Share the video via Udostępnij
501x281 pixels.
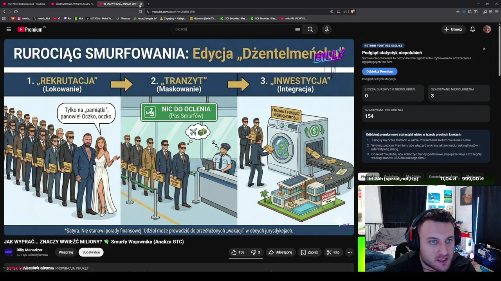[280, 252]
